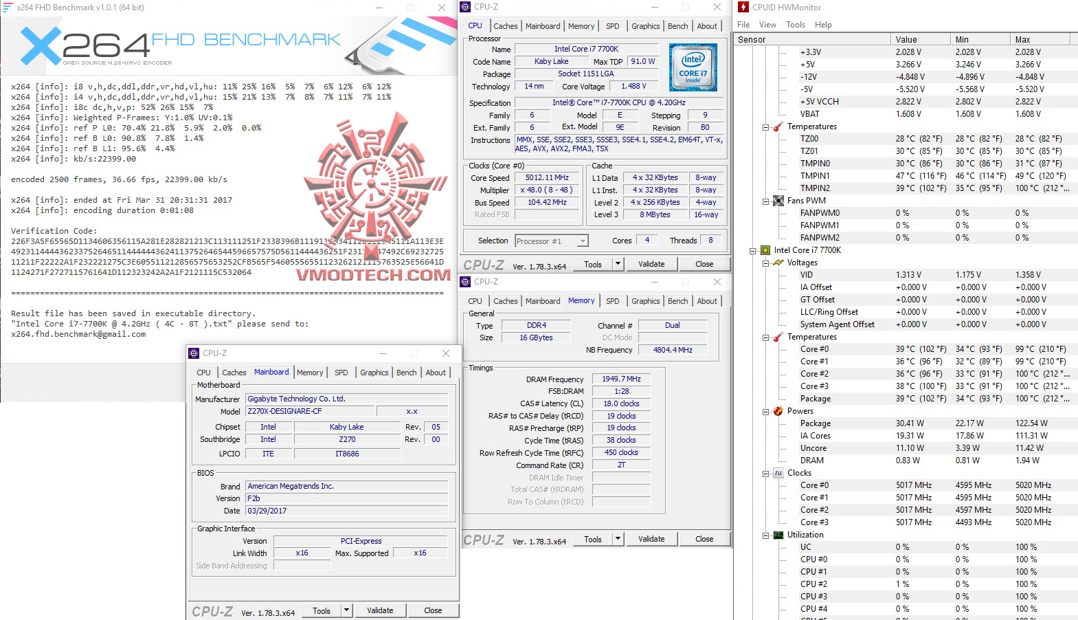
Task: Select About tab in CPU-Z mainboard window
Action: (x=436, y=373)
